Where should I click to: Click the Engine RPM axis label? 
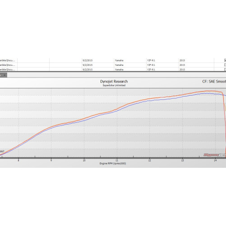(113, 163)
